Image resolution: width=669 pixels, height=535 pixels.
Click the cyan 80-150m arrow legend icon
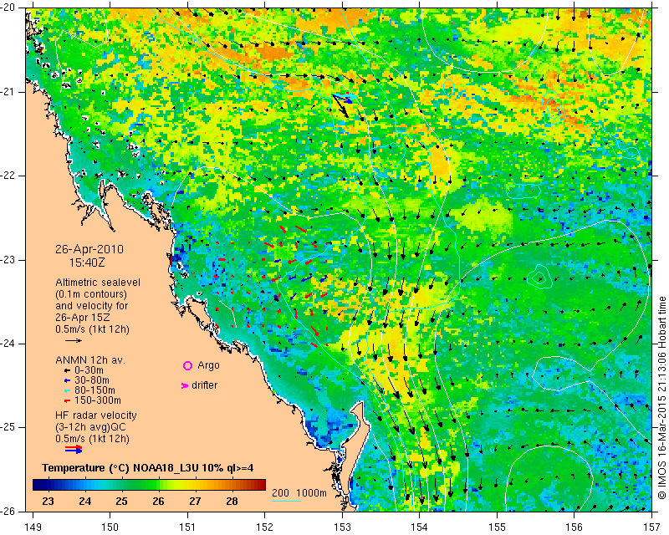click(67, 390)
